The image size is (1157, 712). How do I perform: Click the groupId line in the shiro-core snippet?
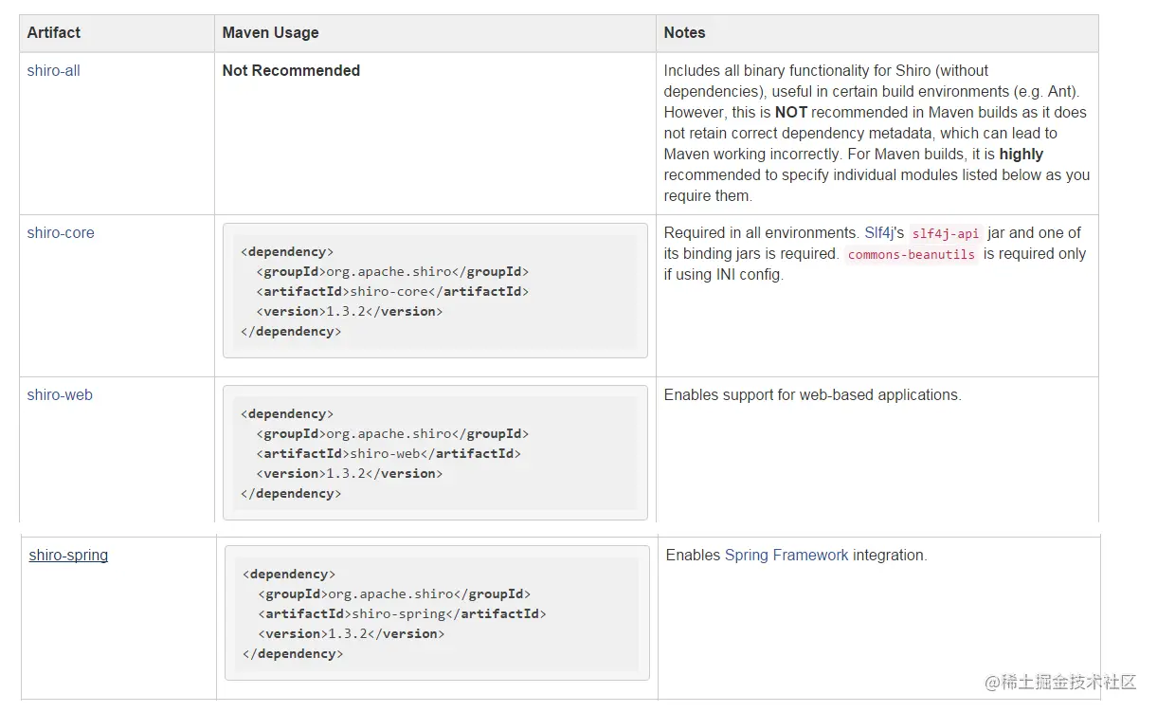[x=392, y=271]
